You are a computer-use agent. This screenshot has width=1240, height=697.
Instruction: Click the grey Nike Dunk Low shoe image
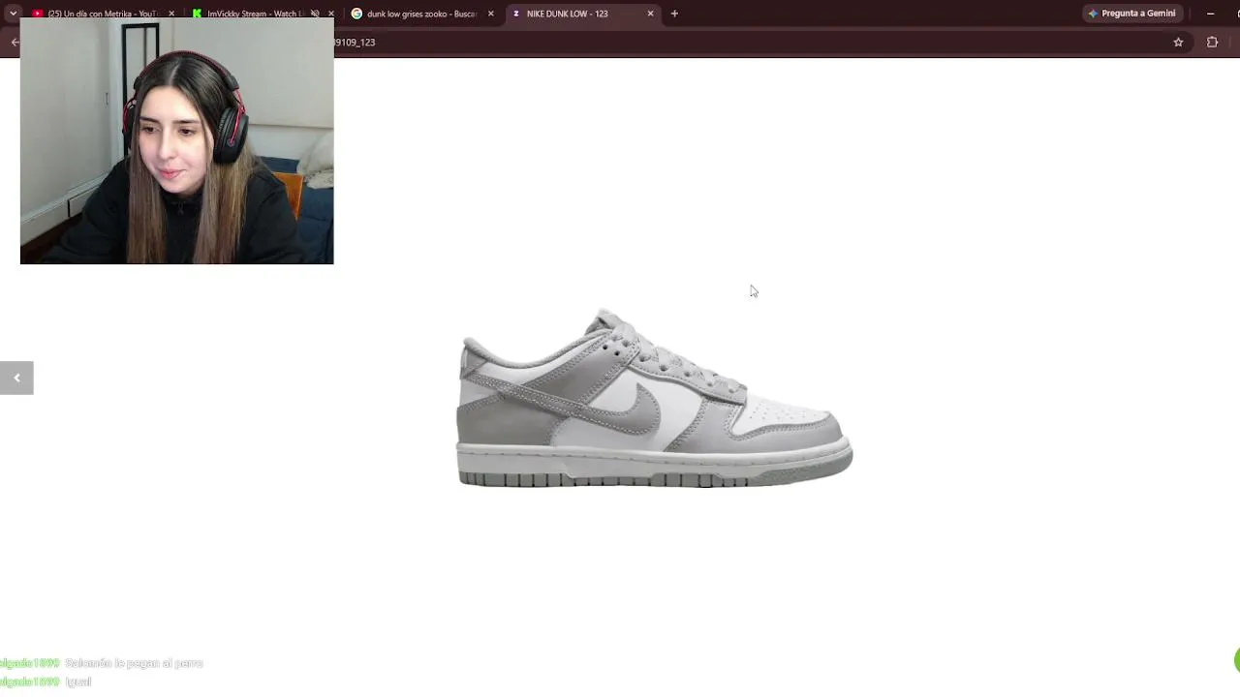(655, 398)
